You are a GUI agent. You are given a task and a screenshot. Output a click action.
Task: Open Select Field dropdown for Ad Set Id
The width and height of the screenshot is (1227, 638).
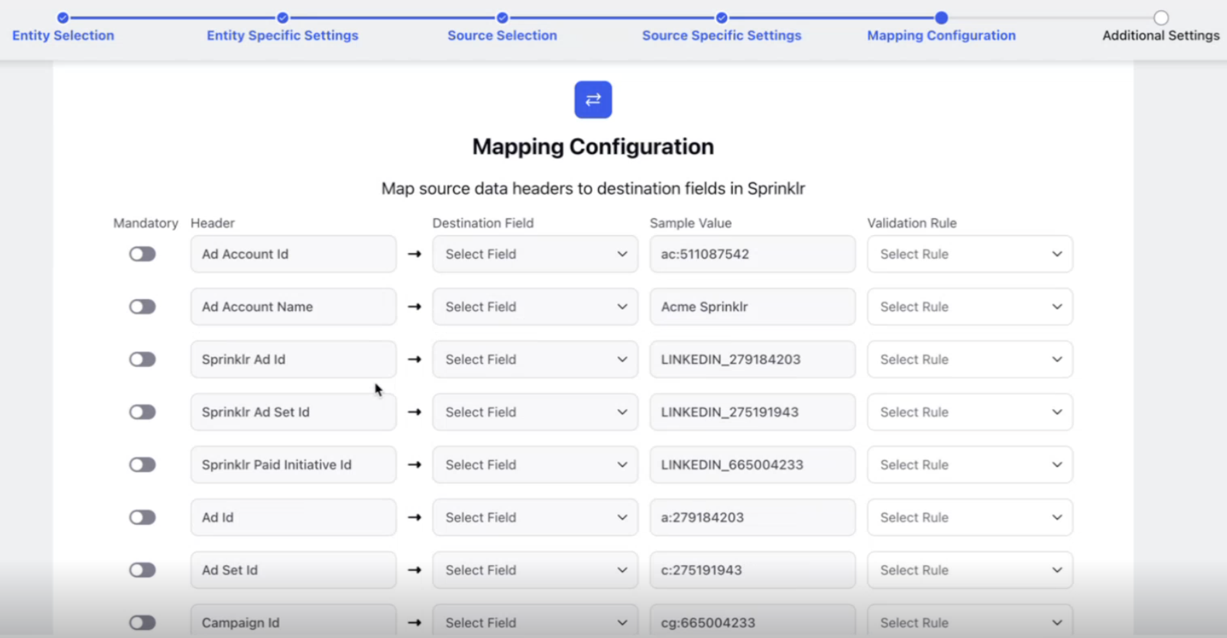(535, 570)
